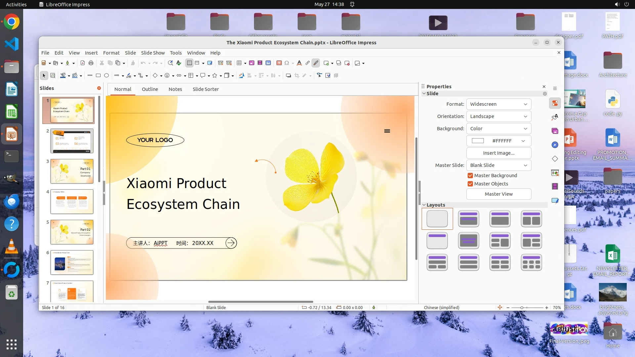Open the Format dropdown showing Widescreen

(498, 104)
